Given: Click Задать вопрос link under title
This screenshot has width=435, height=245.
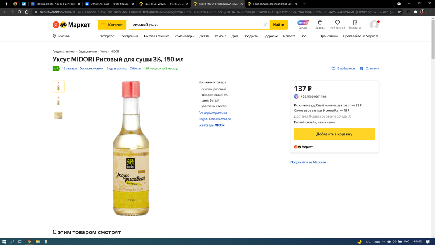Looking at the screenshot, I should [x=116, y=68].
